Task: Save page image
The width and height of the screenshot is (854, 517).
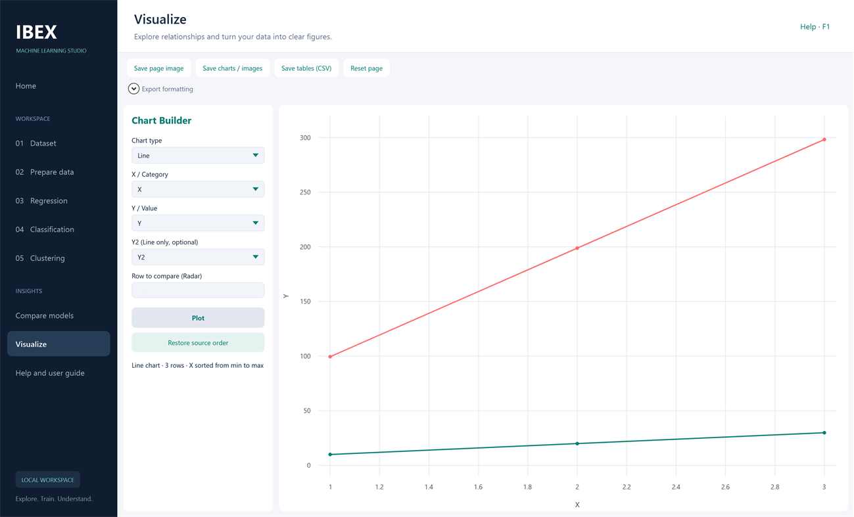Action: 158,68
